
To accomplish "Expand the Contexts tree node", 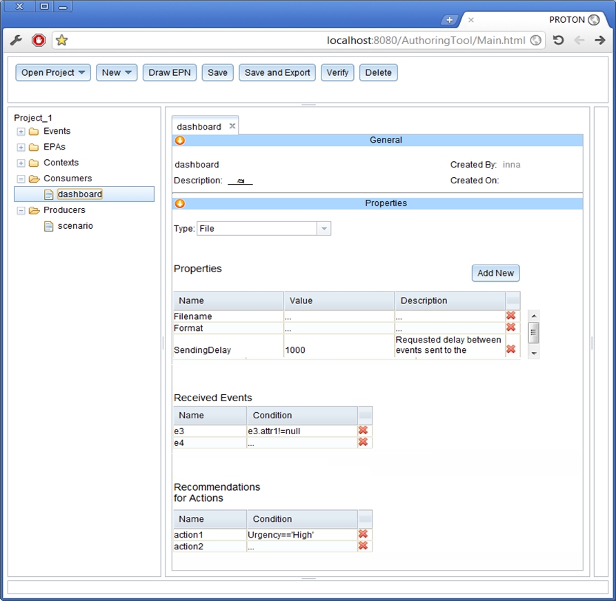I will click(21, 163).
